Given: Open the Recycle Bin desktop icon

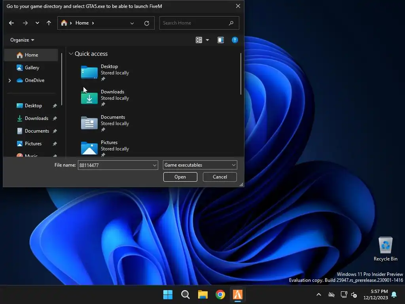Looking at the screenshot, I should 385,249.
